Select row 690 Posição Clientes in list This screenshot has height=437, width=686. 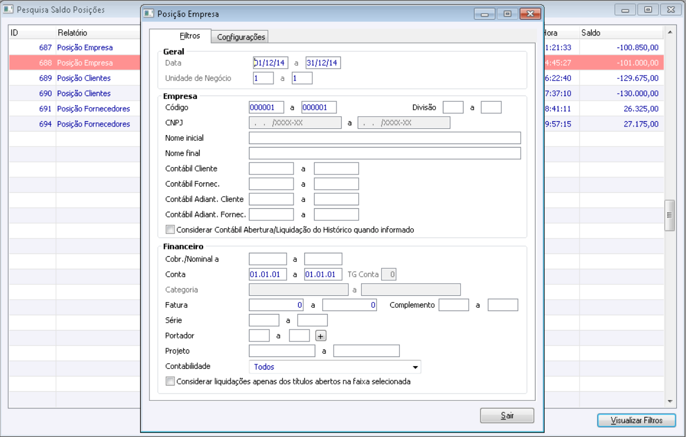click(x=75, y=94)
